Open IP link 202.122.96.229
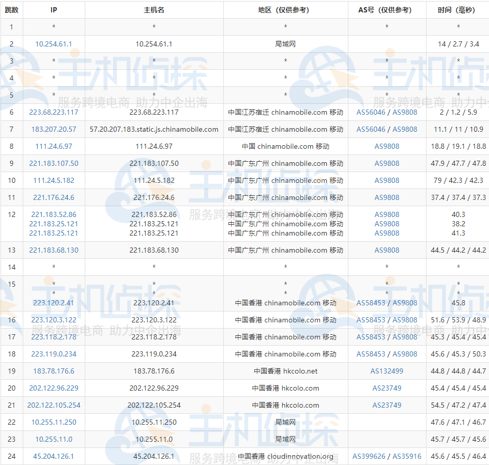 pyautogui.click(x=54, y=388)
